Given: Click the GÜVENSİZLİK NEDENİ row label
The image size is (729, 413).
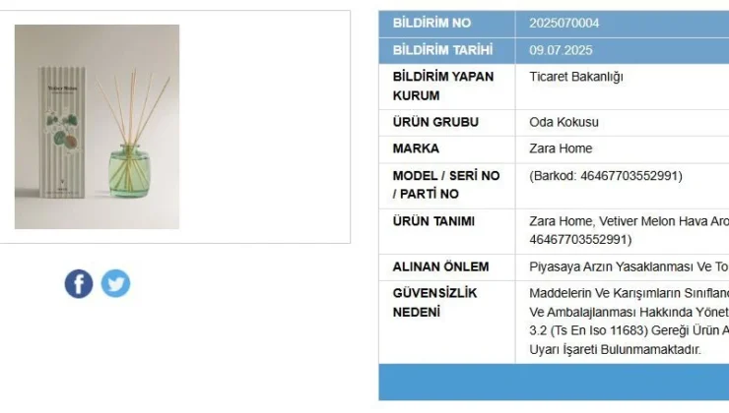Looking at the screenshot, I should coord(437,302).
